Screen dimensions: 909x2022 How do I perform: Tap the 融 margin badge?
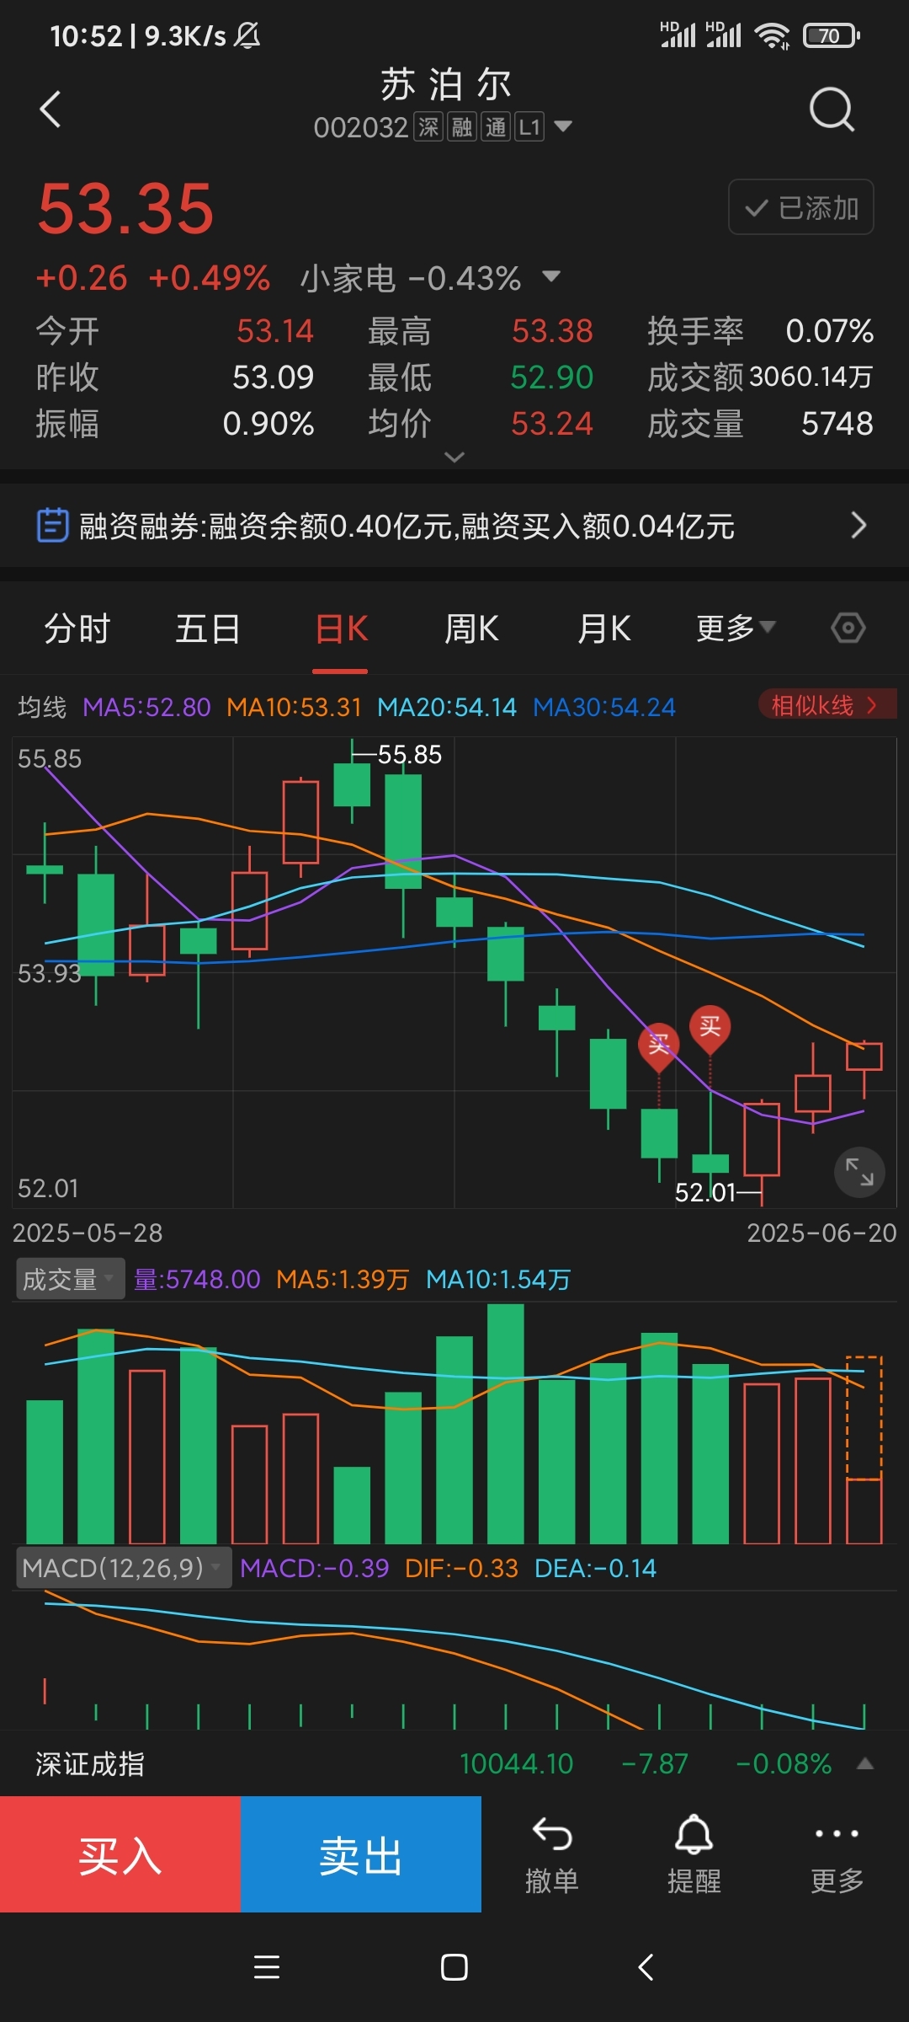[x=462, y=127]
